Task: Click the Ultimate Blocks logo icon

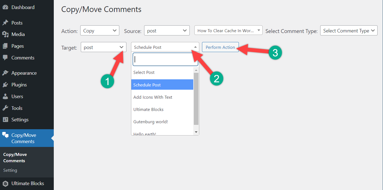Action: (x=5, y=183)
